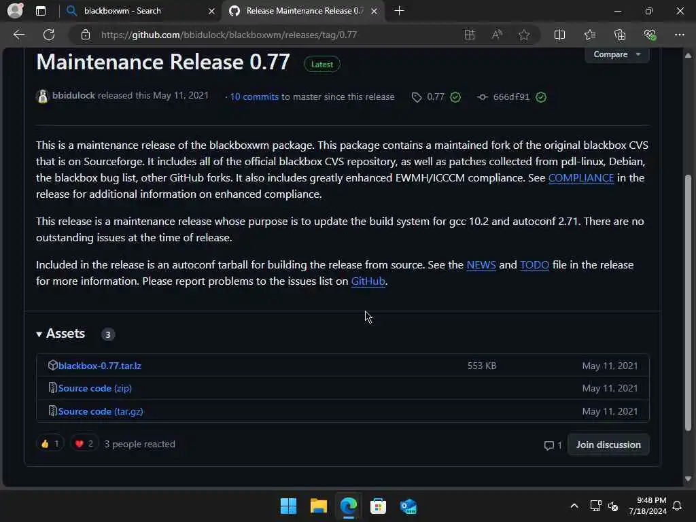Show hidden system tray icons
Viewport: 696px width, 522px height.
(574, 506)
